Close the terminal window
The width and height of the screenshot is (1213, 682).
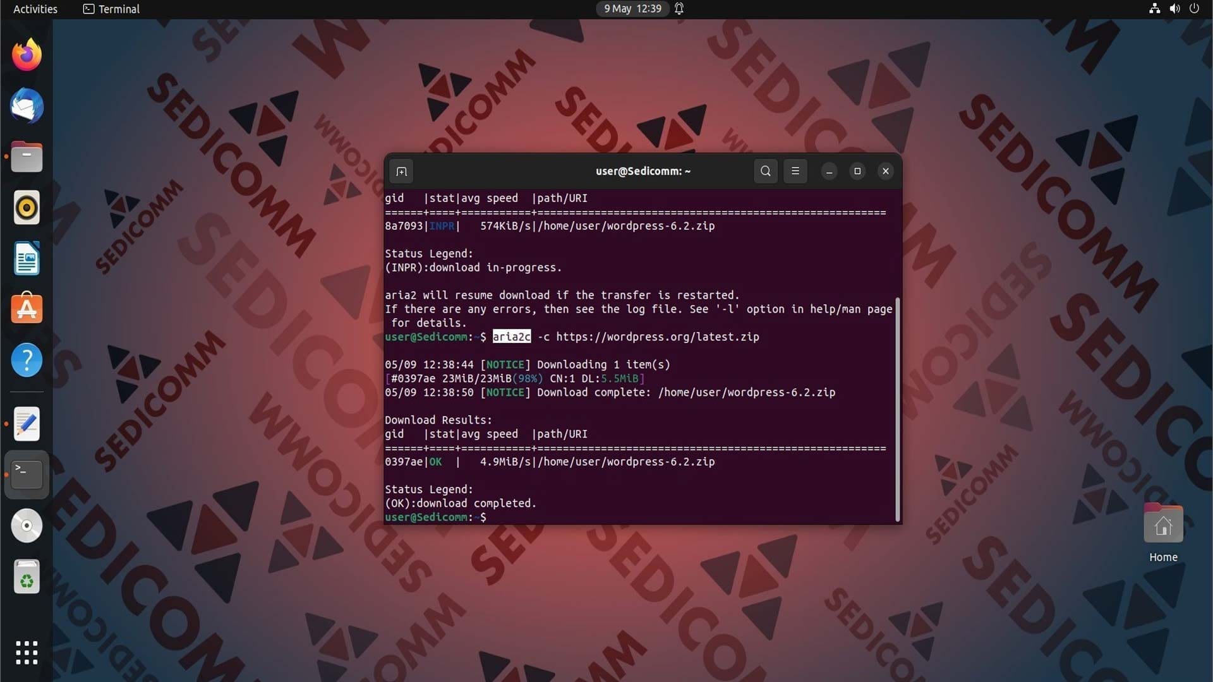pyautogui.click(x=886, y=171)
